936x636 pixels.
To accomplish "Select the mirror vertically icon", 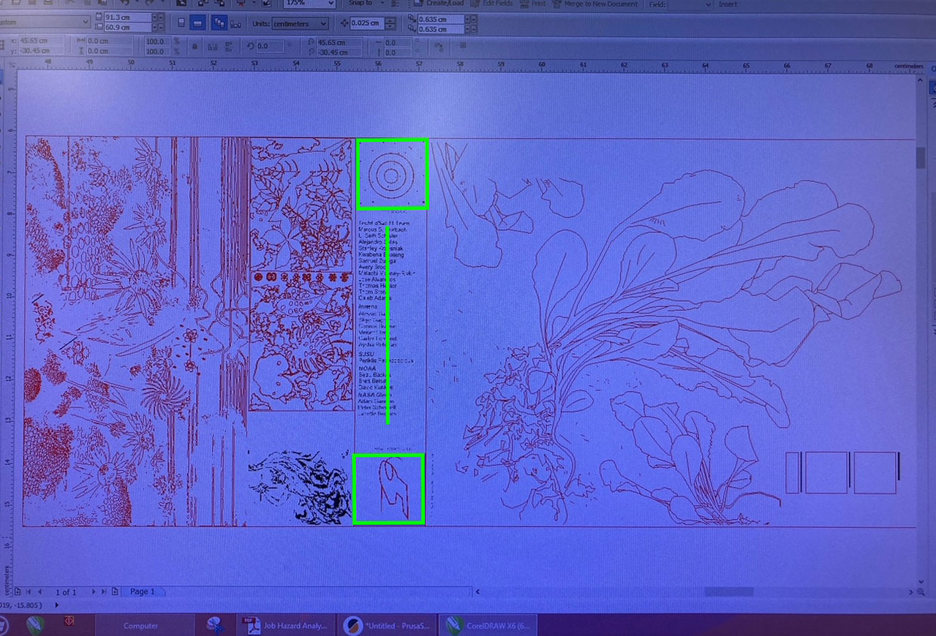I will (229, 46).
